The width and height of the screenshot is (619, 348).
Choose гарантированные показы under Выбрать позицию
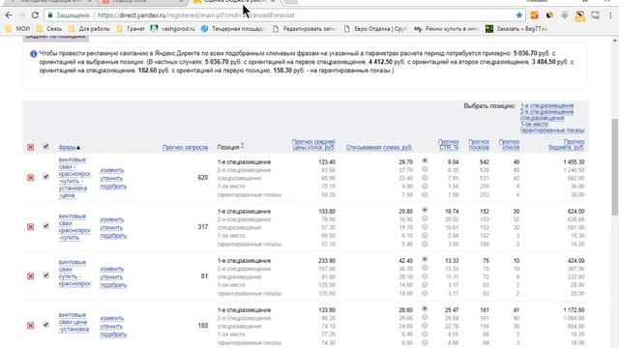[552, 130]
